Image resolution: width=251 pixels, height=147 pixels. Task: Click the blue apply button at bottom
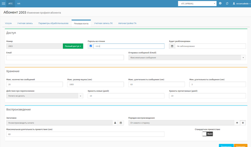[226, 146]
